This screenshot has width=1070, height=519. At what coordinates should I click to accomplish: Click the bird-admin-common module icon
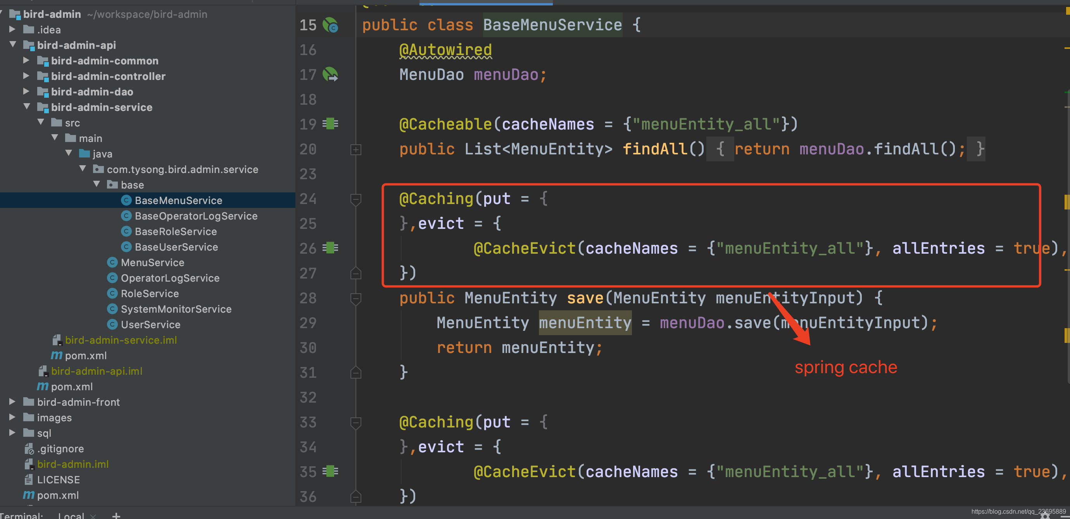pyautogui.click(x=43, y=61)
